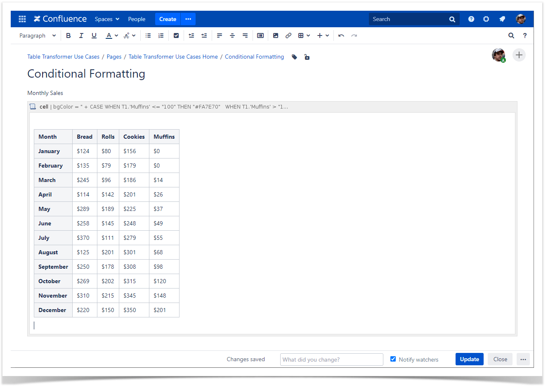Open page restrictions with the lock icon
The height and width of the screenshot is (388, 548).
coord(307,57)
